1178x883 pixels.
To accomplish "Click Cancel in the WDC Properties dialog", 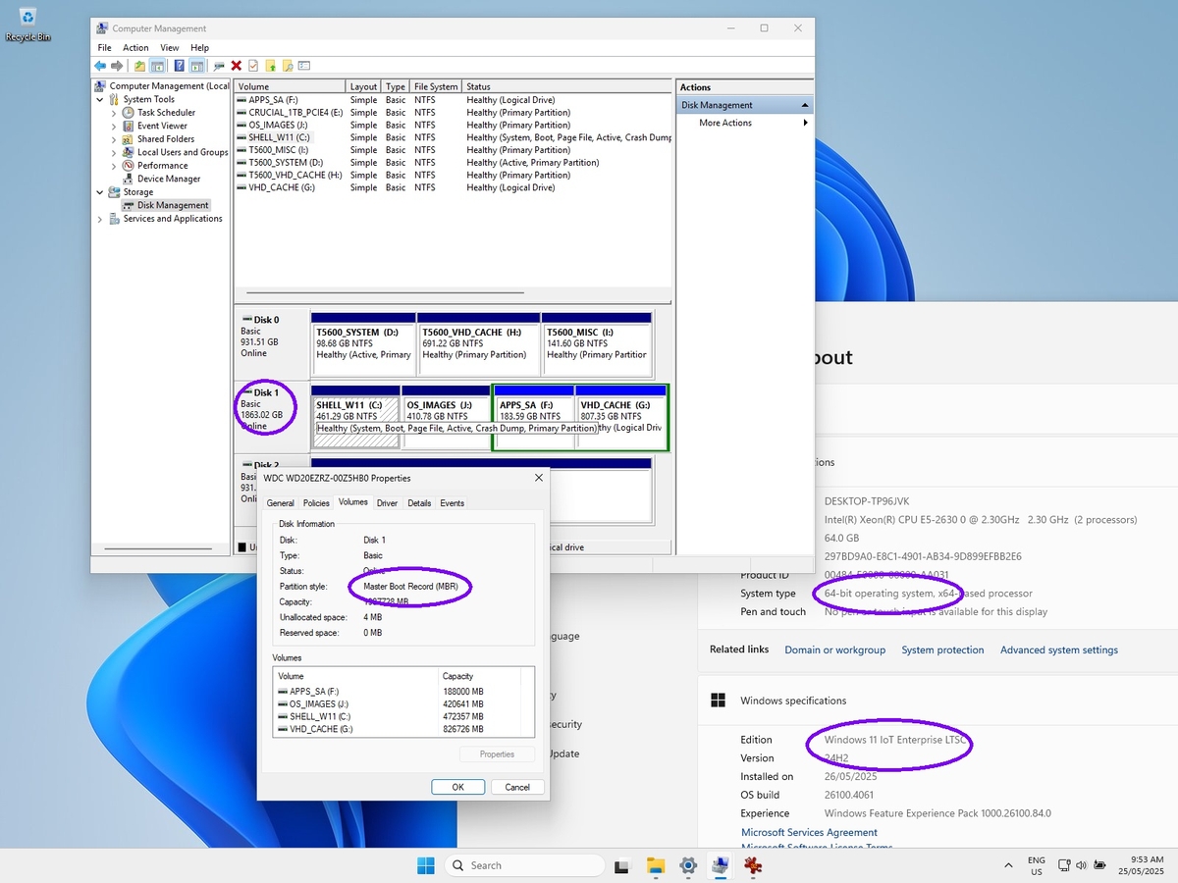I will point(517,787).
